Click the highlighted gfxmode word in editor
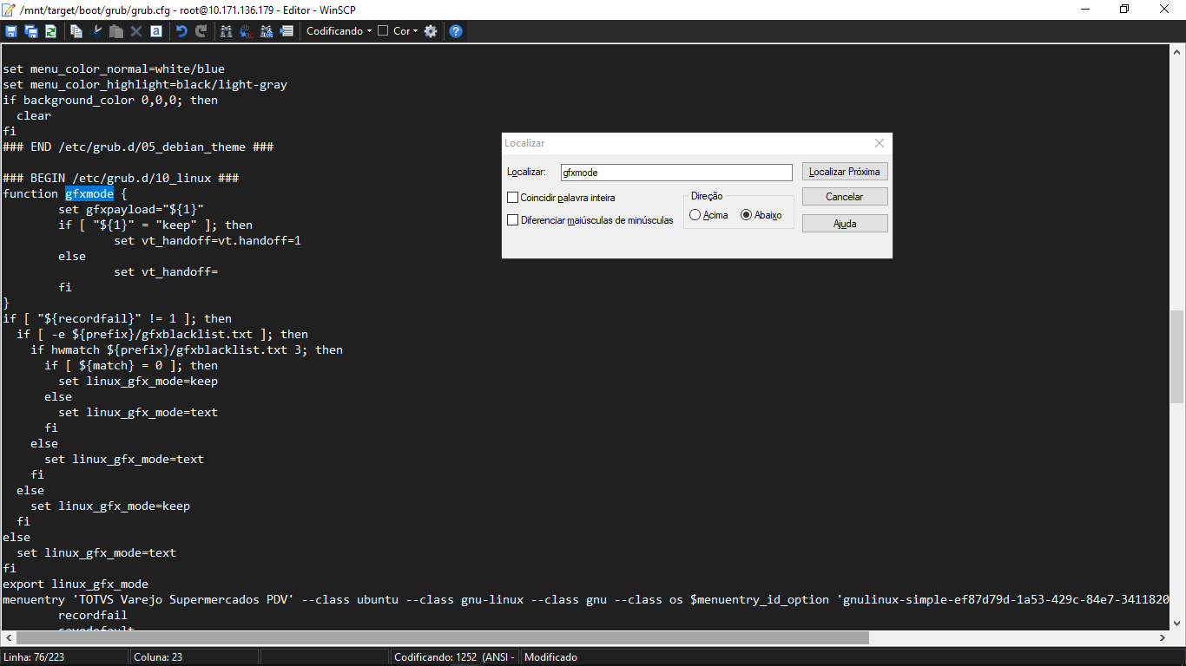The width and height of the screenshot is (1186, 666). click(89, 193)
